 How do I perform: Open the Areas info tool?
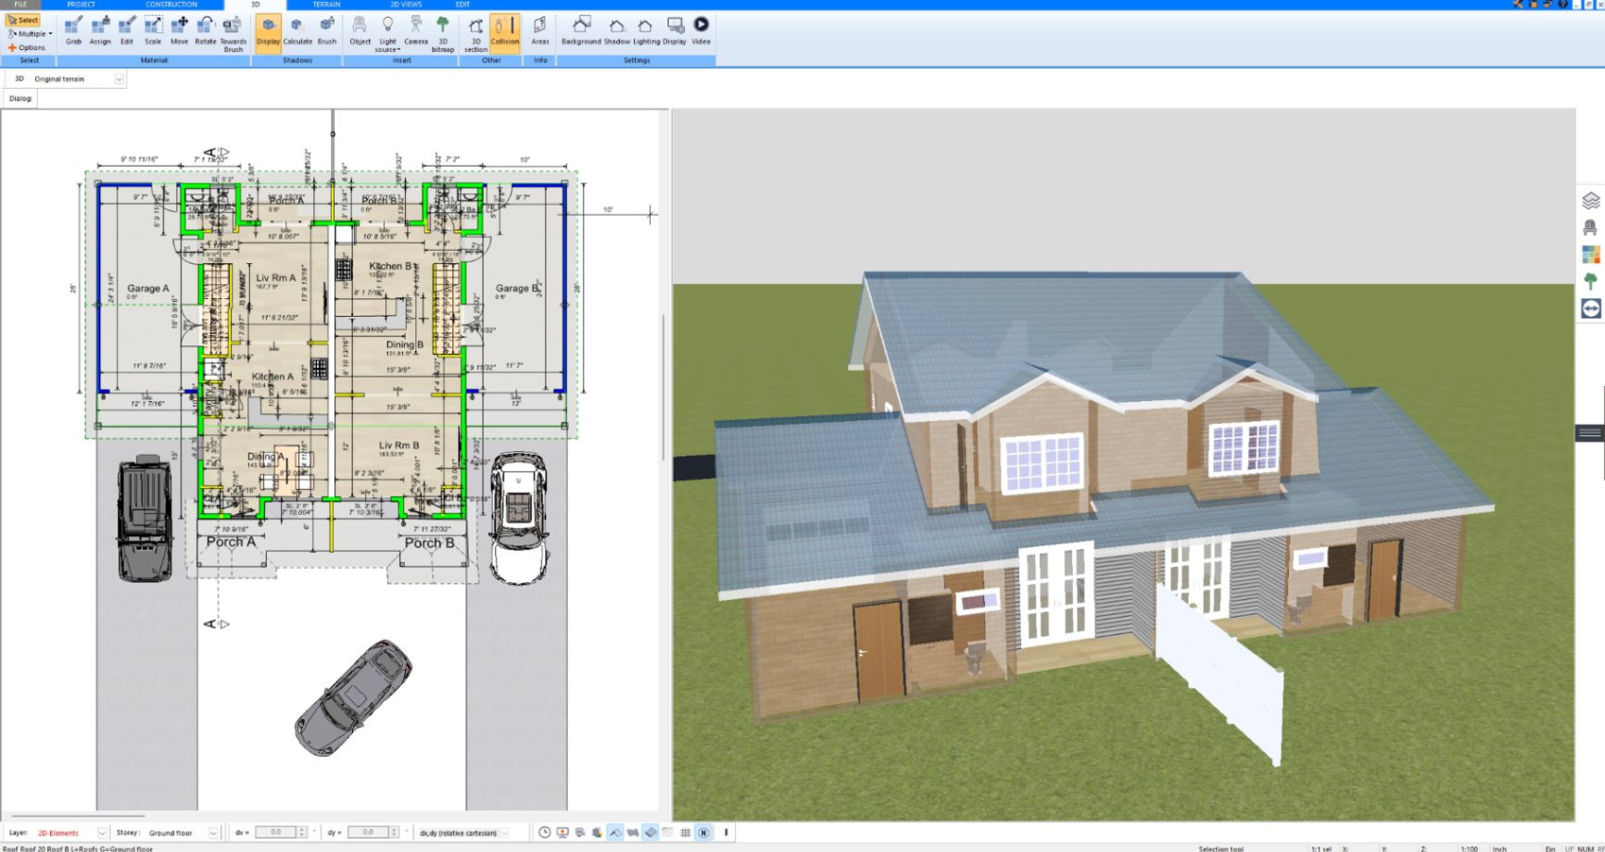(x=540, y=30)
